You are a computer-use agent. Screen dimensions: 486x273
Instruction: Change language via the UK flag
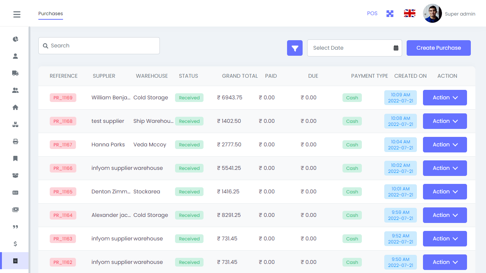409,13
